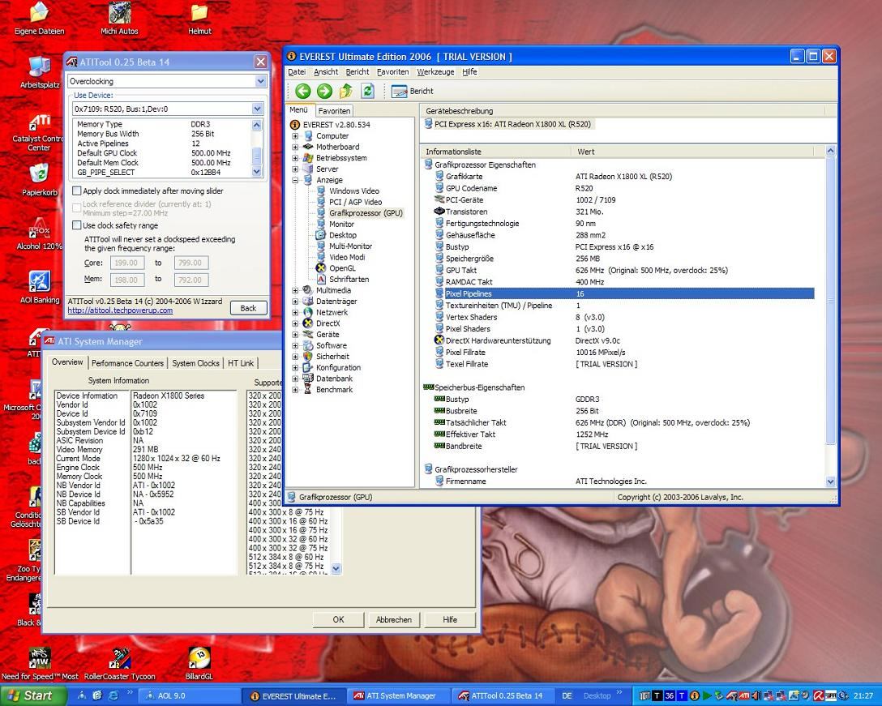This screenshot has height=706, width=882.
Task: Click the Up arrow icon in EVEREST toolbar
Action: 346,91
